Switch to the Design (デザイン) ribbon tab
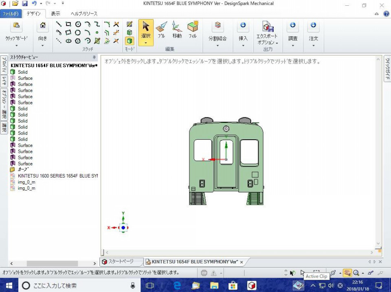391x292 pixels. pos(34,14)
